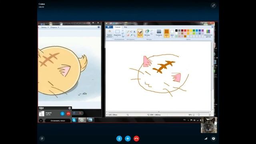The height and width of the screenshot is (144, 256).
Task: Click the Resize icon in Paint's image group
Action: click(x=123, y=34)
